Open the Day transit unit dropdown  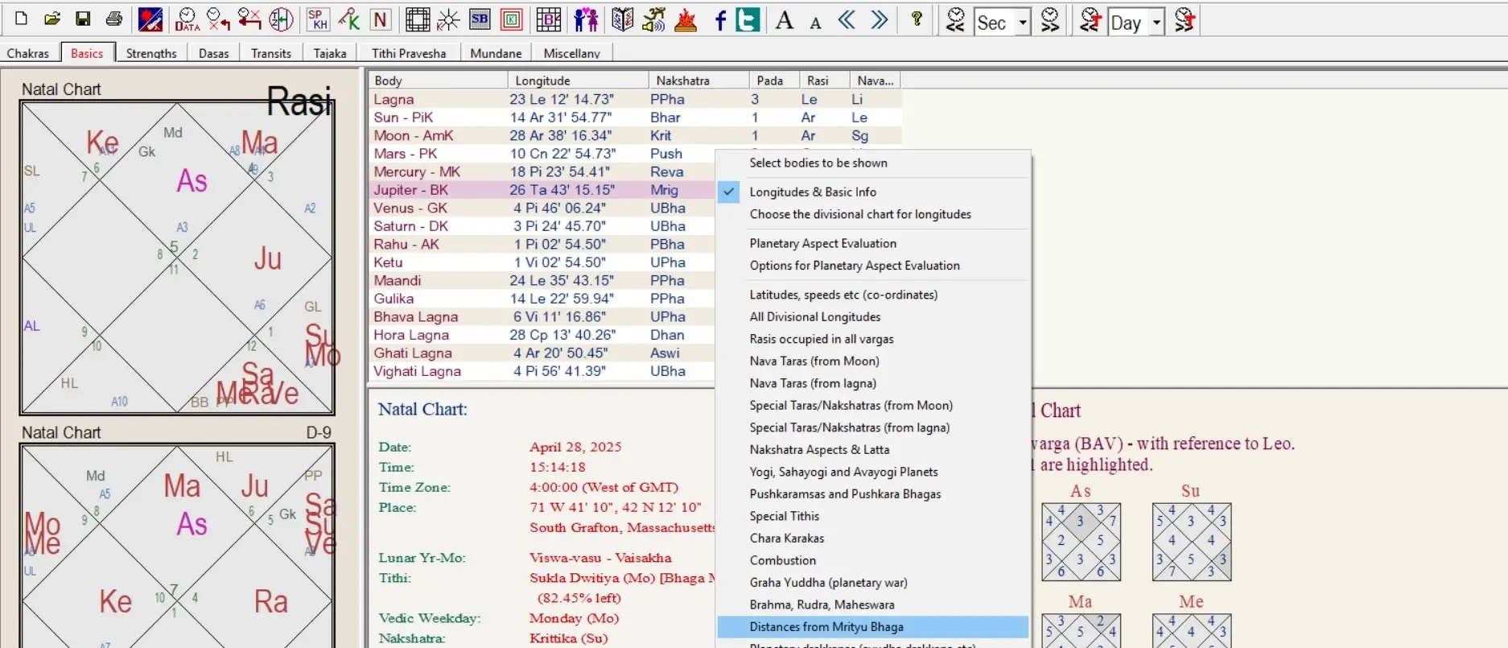pos(1156,23)
